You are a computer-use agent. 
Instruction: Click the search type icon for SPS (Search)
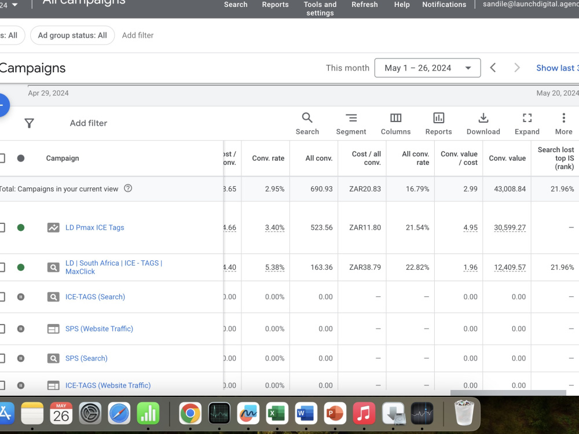click(x=53, y=358)
